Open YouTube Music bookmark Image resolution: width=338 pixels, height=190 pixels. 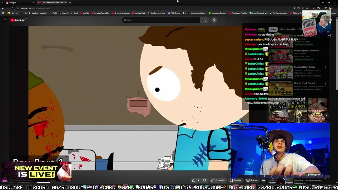tap(139, 13)
